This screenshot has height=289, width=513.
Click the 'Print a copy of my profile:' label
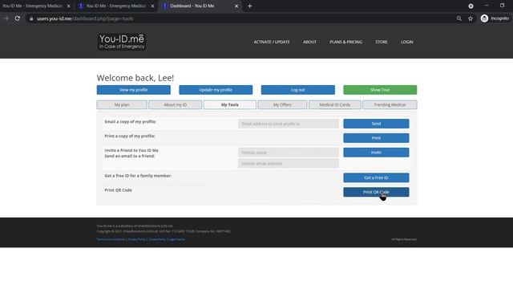(x=130, y=136)
